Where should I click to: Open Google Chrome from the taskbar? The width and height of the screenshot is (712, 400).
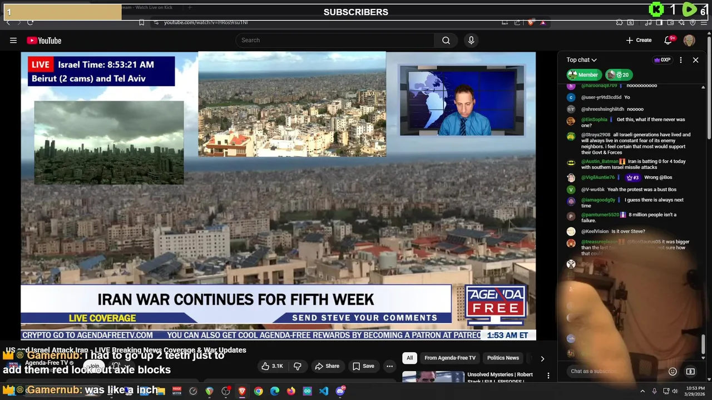[259, 391]
